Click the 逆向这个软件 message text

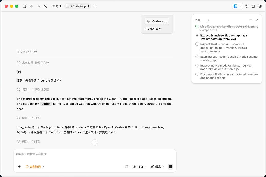[x=153, y=29]
